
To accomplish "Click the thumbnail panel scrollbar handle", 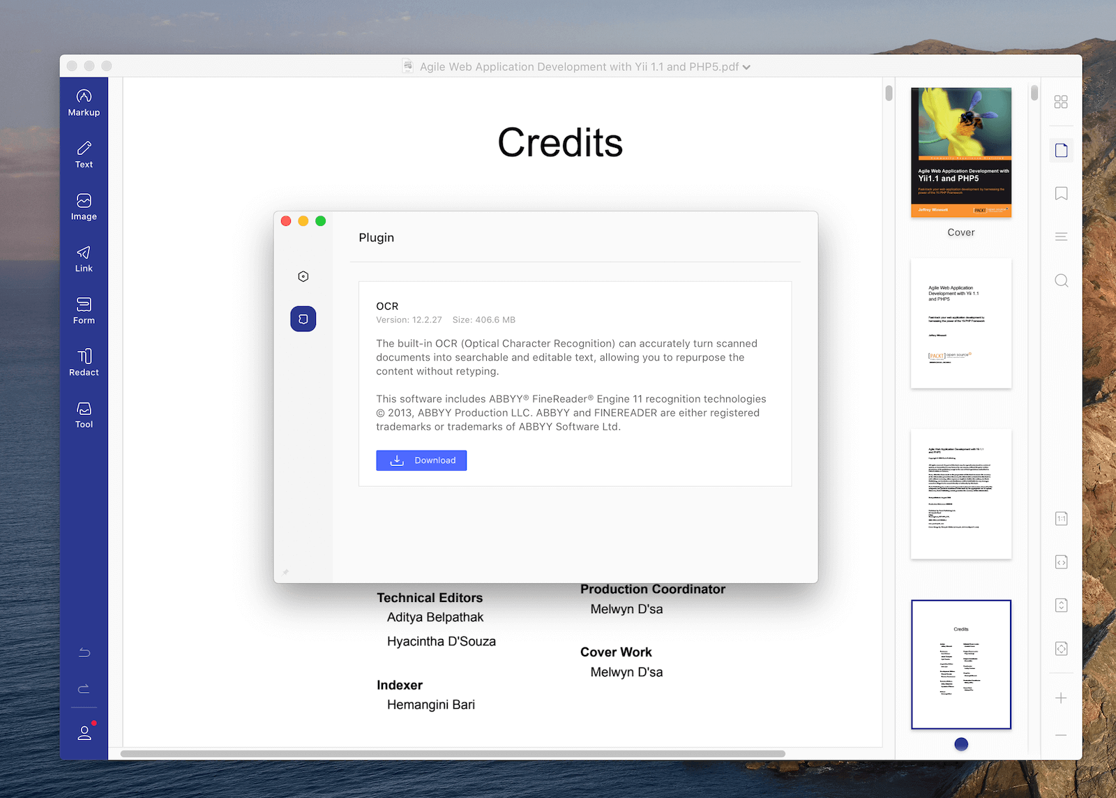I will 1034,93.
